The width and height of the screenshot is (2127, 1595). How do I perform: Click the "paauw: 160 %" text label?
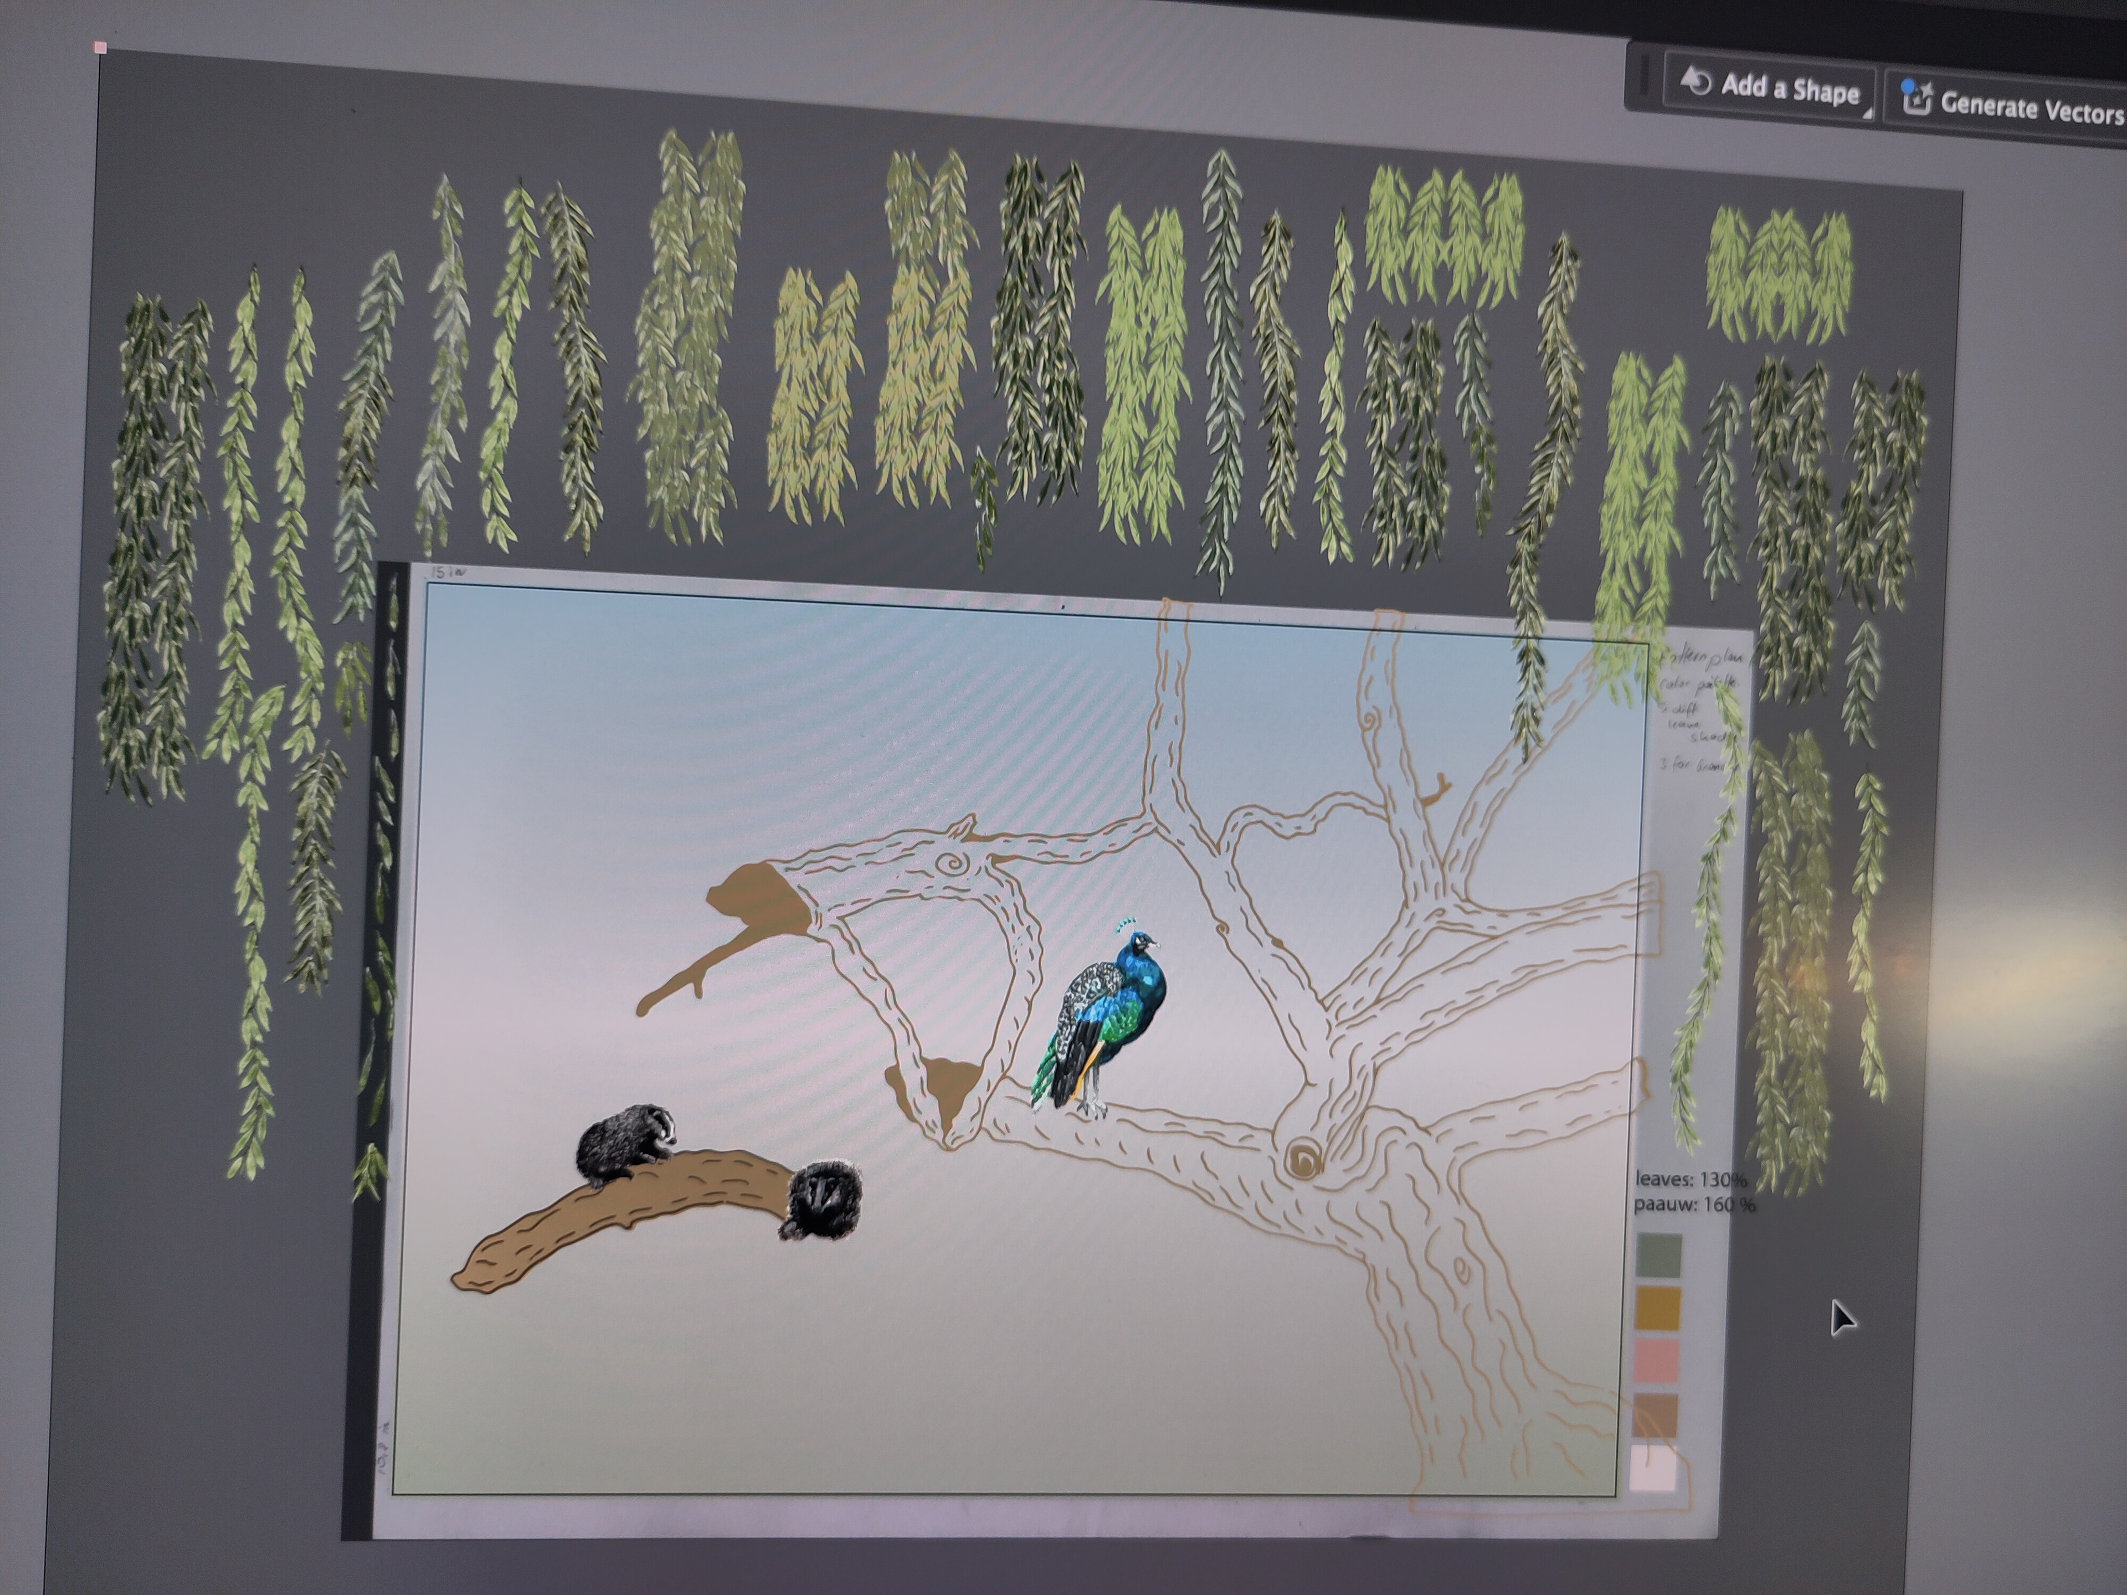[1693, 1203]
